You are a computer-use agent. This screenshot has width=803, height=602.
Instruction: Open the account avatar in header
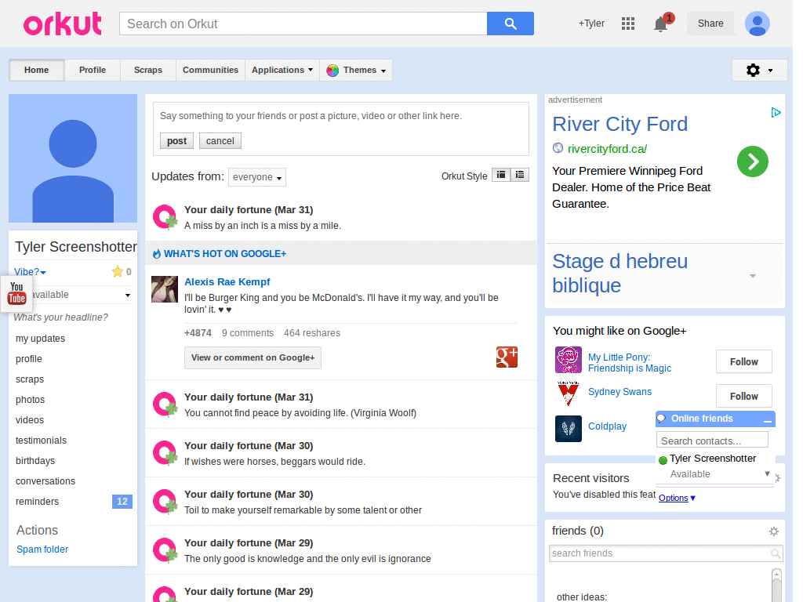758,24
